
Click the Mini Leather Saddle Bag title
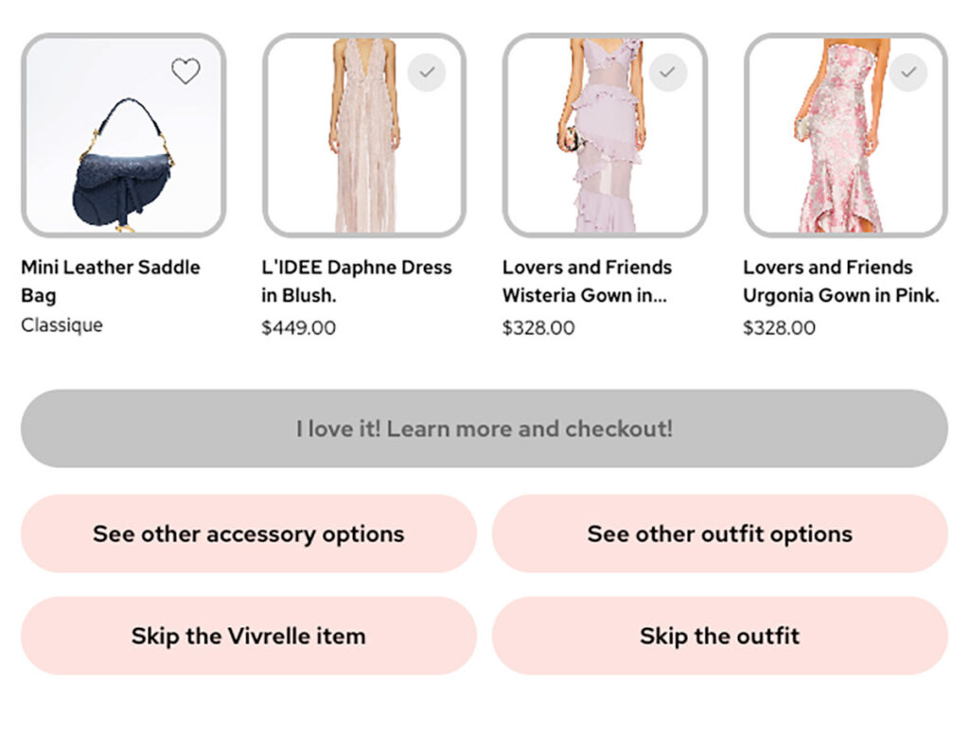[x=110, y=281]
